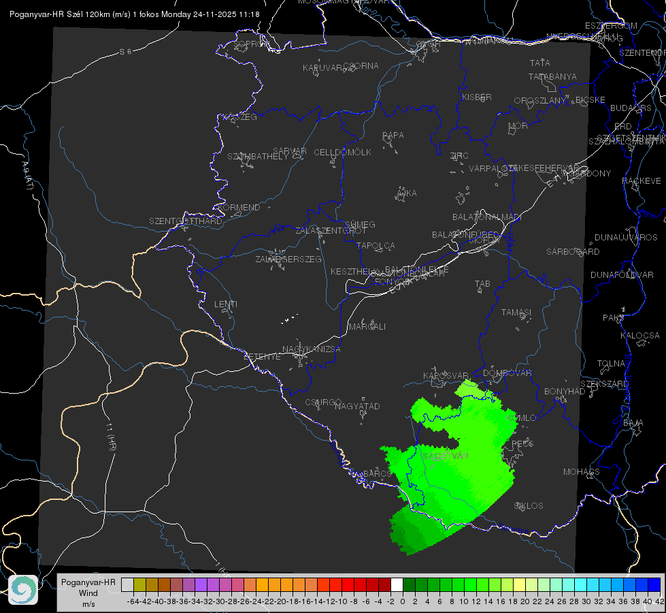Click the map title with timestamp 11:18
The width and height of the screenshot is (666, 613).
coord(134,14)
